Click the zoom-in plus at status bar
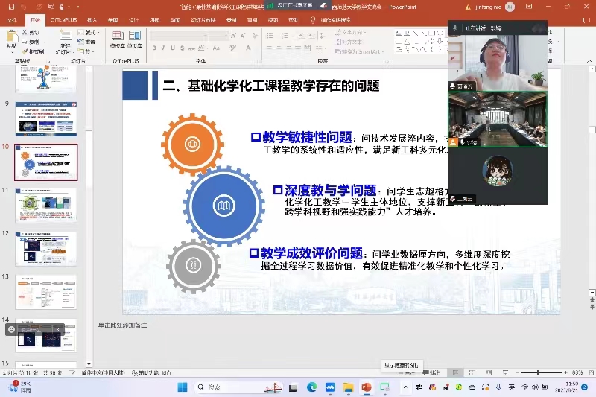The height and width of the screenshot is (397, 596). (x=564, y=372)
